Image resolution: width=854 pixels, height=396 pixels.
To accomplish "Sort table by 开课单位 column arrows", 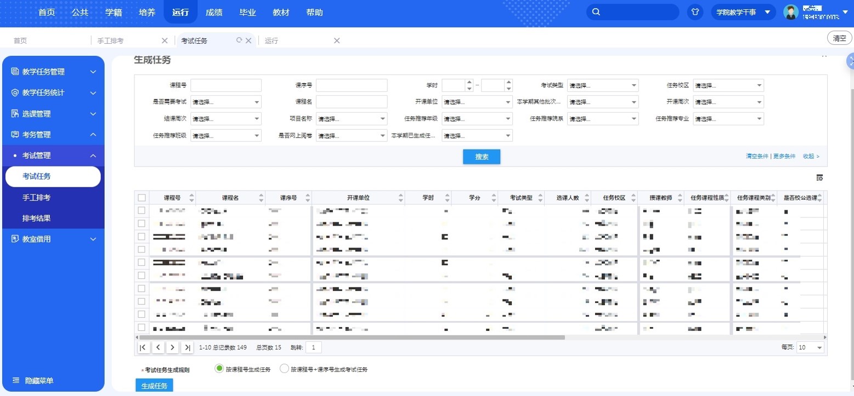I will [401, 198].
